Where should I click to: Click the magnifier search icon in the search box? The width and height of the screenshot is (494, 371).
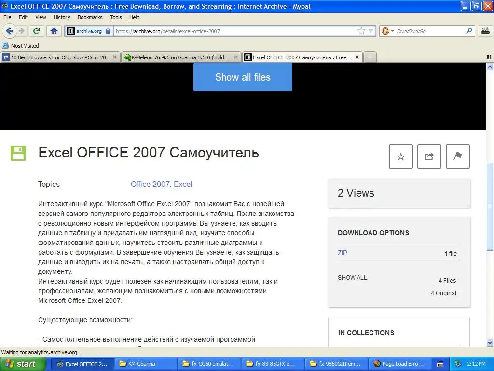point(469,31)
